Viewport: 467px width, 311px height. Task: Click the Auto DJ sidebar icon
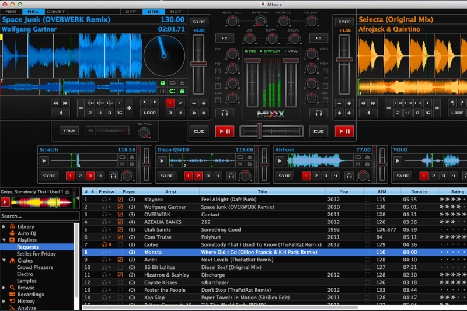pos(12,233)
